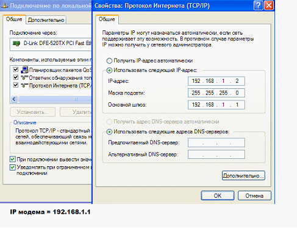297x235 pixels.
Task: Close the TCP/IP properties dialog
Action: click(269, 5)
